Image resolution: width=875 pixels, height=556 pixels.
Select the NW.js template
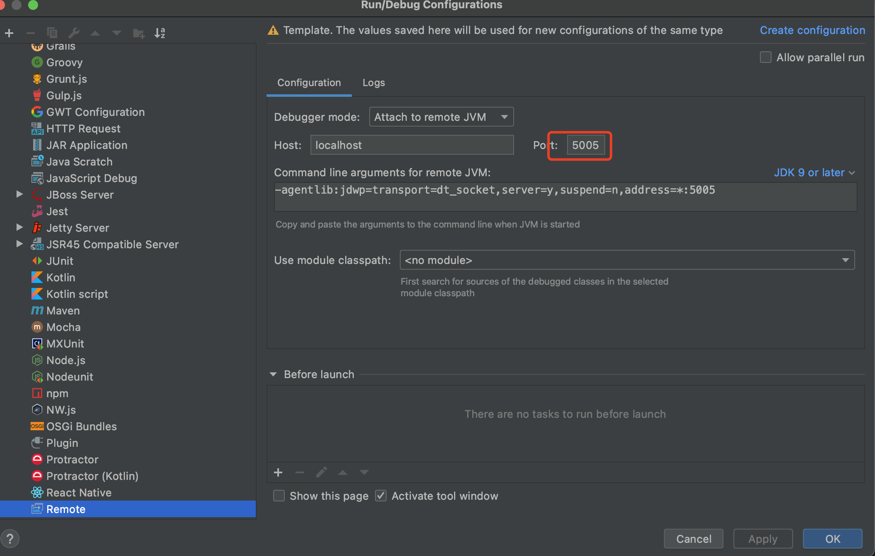(61, 410)
